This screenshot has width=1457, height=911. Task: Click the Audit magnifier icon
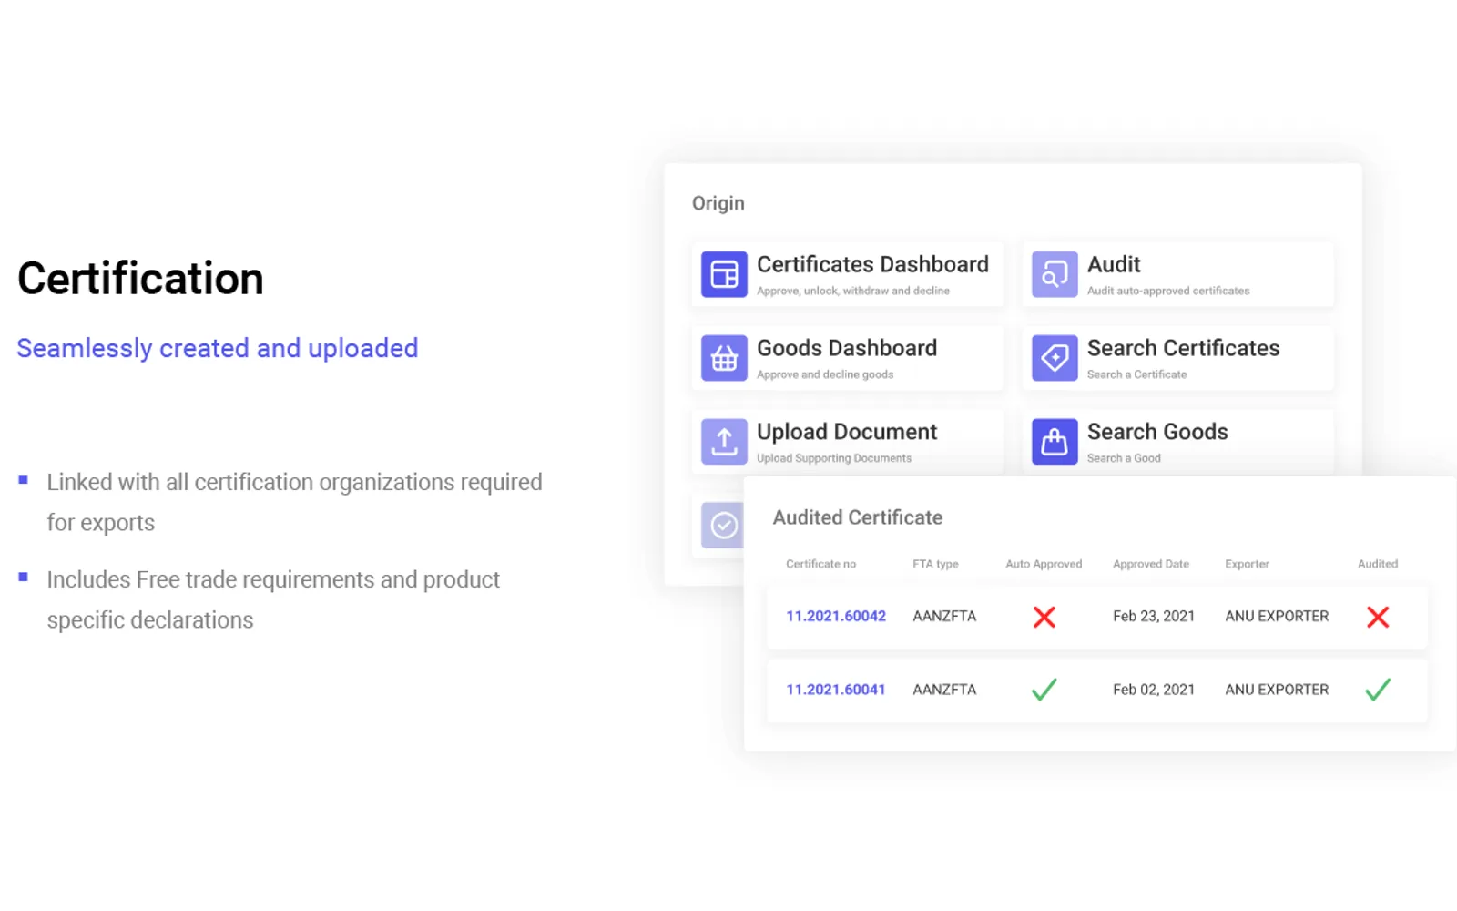pos(1055,274)
